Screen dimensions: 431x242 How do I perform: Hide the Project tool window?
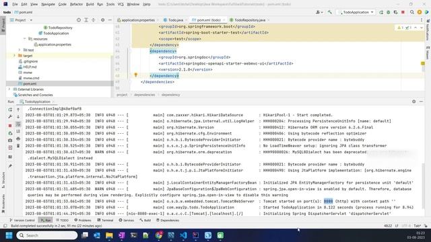(x=110, y=20)
